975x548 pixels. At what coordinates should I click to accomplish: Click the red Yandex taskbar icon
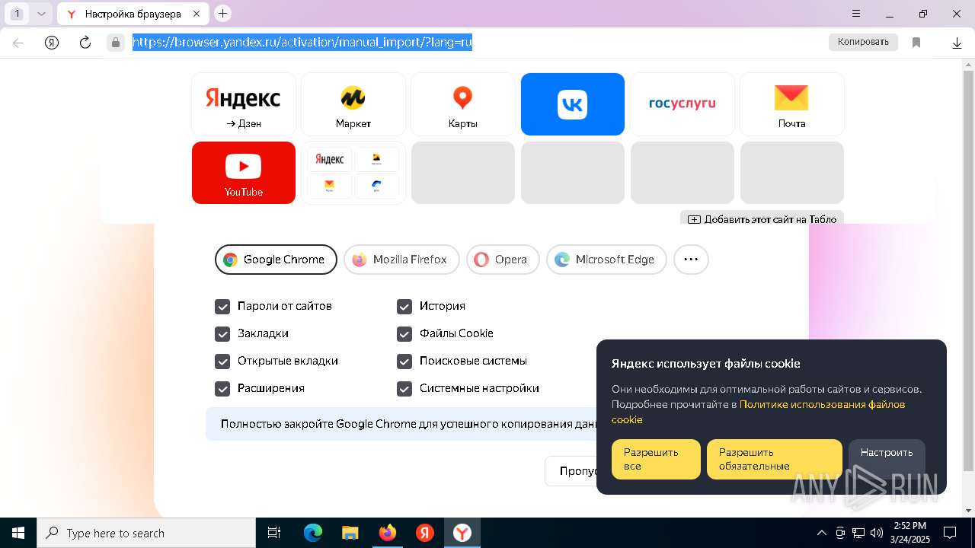pyautogui.click(x=425, y=533)
